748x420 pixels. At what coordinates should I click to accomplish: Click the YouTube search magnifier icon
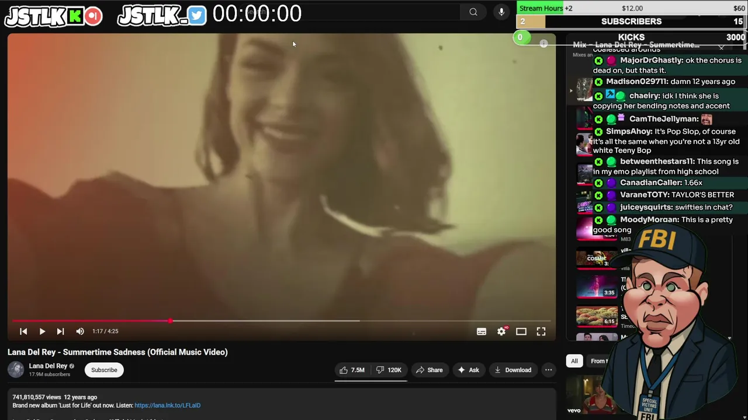point(473,12)
